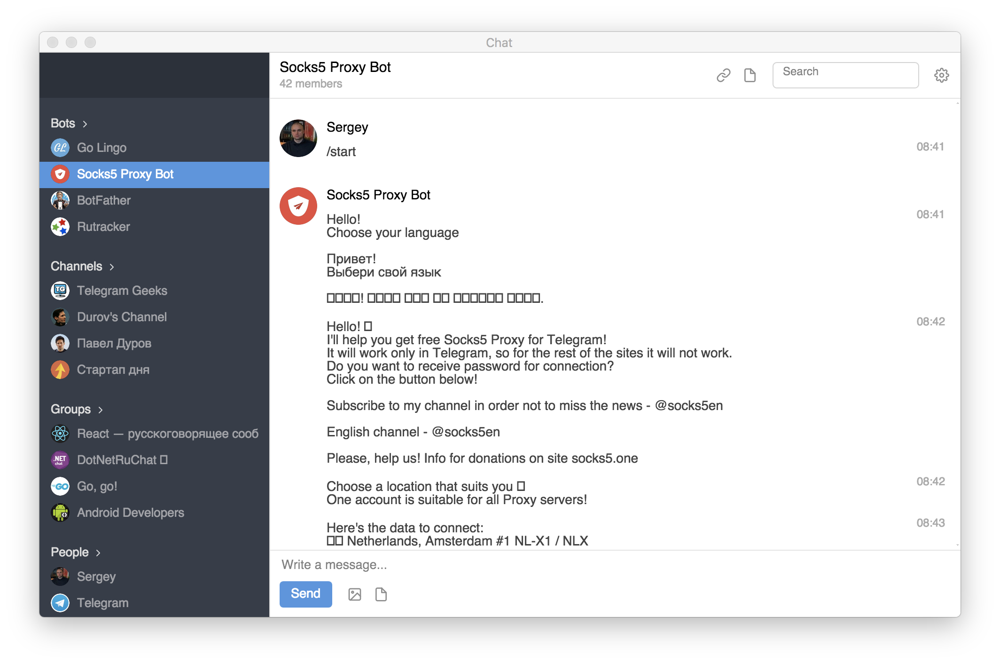This screenshot has width=1000, height=664.
Task: Click the file/document icon in toolbar
Action: point(750,74)
